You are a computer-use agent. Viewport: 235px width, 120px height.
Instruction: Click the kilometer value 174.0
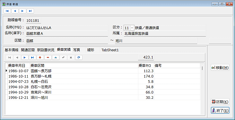(x=146, y=76)
